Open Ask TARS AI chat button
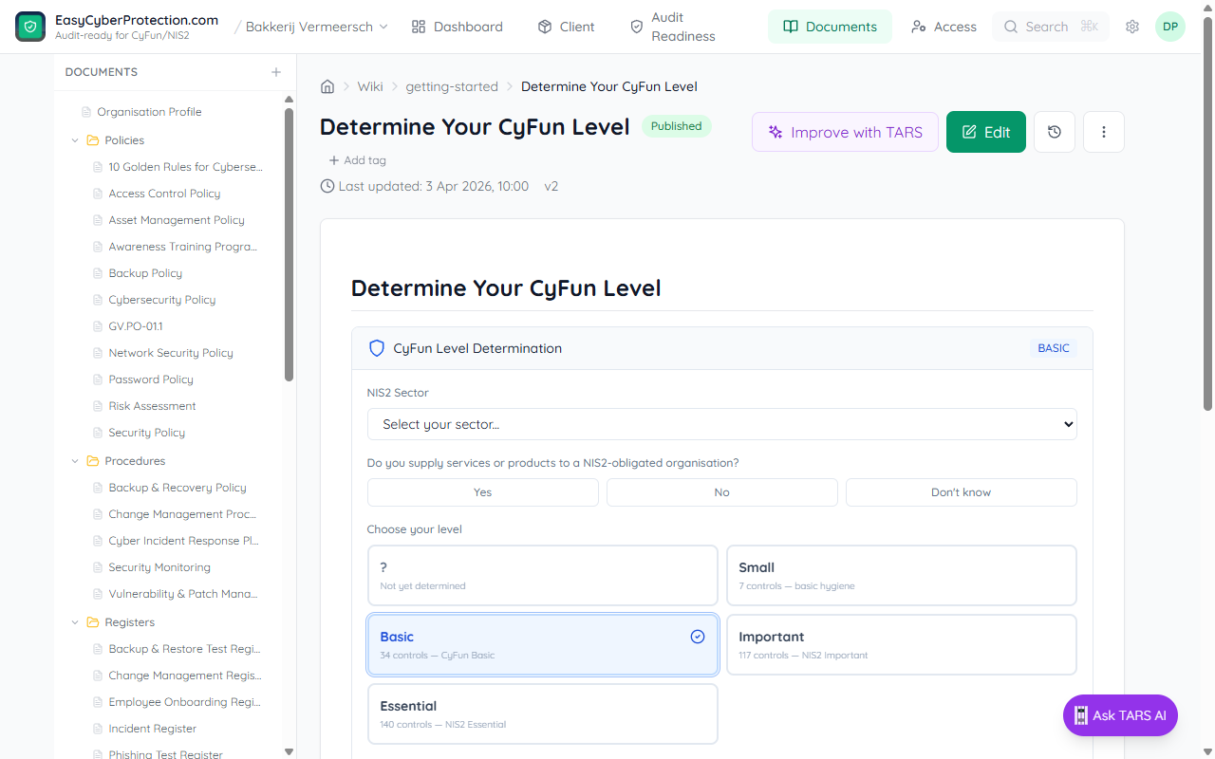1215x759 pixels. pyautogui.click(x=1120, y=715)
